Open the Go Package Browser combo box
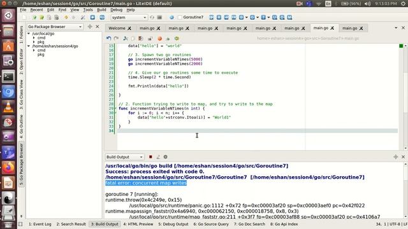The image size is (408, 229). coord(55,27)
